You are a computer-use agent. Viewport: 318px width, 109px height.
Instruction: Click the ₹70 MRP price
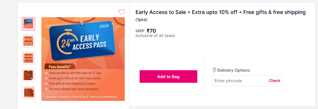pos(151,31)
